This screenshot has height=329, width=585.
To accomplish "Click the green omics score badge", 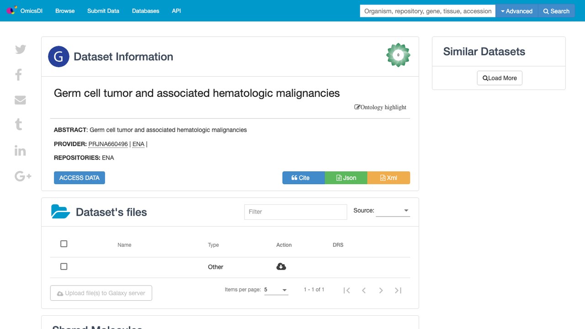I will (x=398, y=55).
